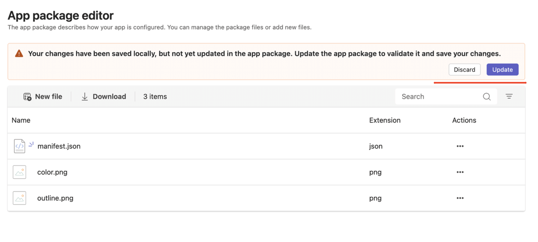Image resolution: width=538 pixels, height=242 pixels.
Task: Click the warning triangle icon in banner
Action: 19,54
